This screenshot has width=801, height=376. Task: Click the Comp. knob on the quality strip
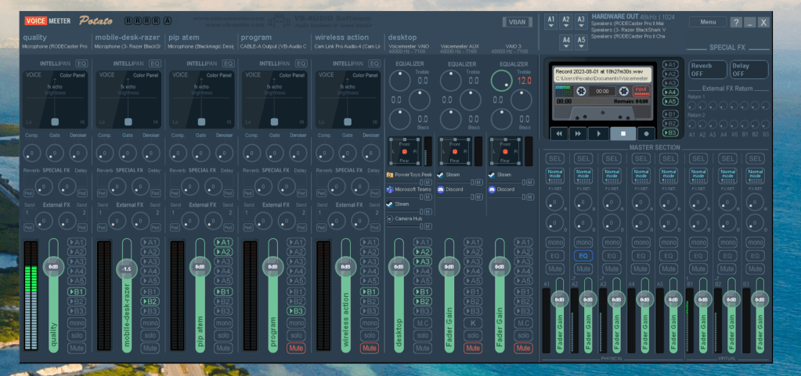pyautogui.click(x=31, y=153)
